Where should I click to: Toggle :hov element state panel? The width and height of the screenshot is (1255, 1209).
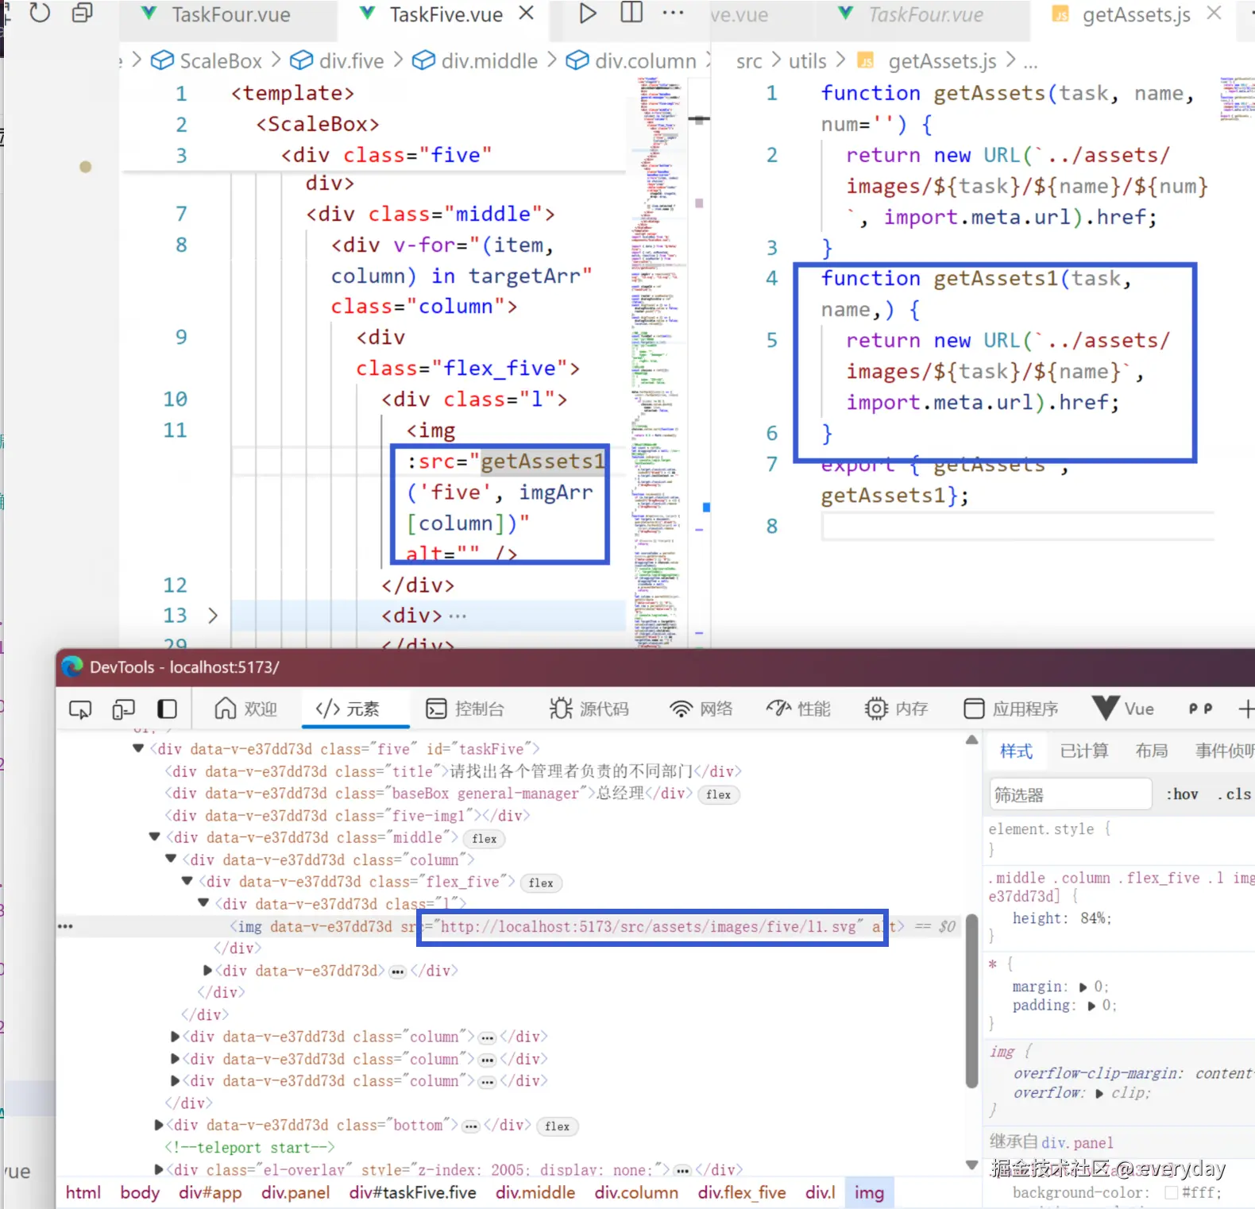pos(1182,794)
